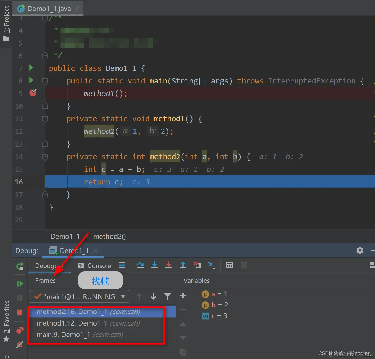
Task: Add a new watch with plus icon
Action: coord(183,295)
